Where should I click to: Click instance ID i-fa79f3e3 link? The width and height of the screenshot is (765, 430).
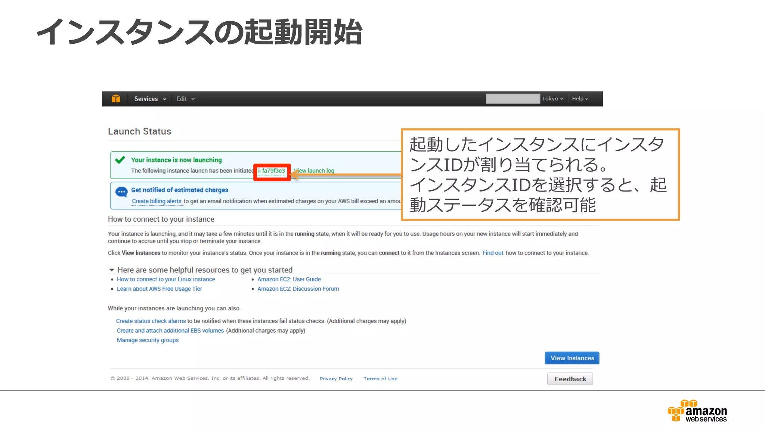click(272, 171)
